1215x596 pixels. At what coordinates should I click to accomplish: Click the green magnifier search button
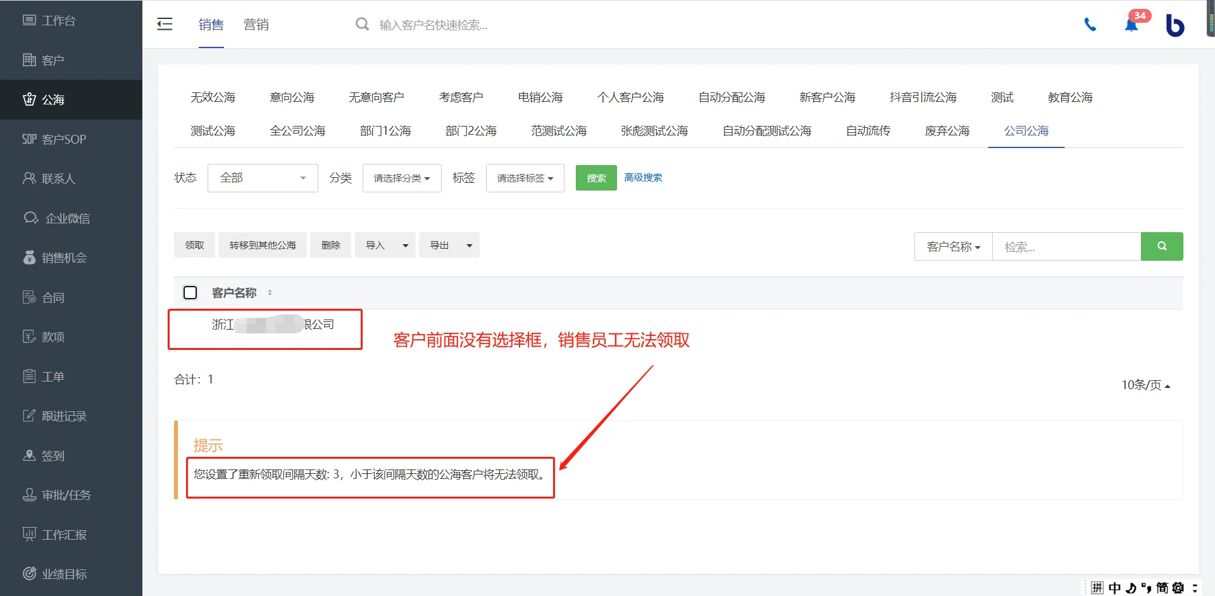(1162, 246)
